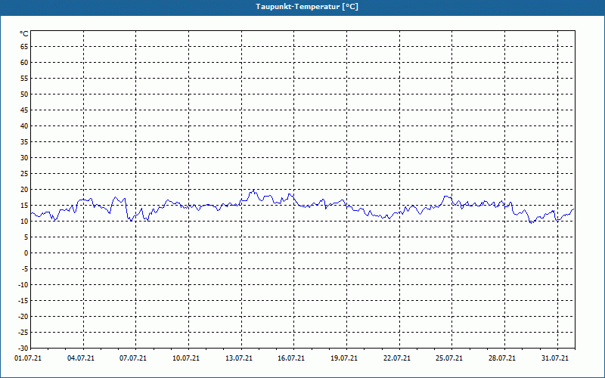Click the 07.07.21 x-axis date
Screen dimensions: 605x378
pos(134,358)
